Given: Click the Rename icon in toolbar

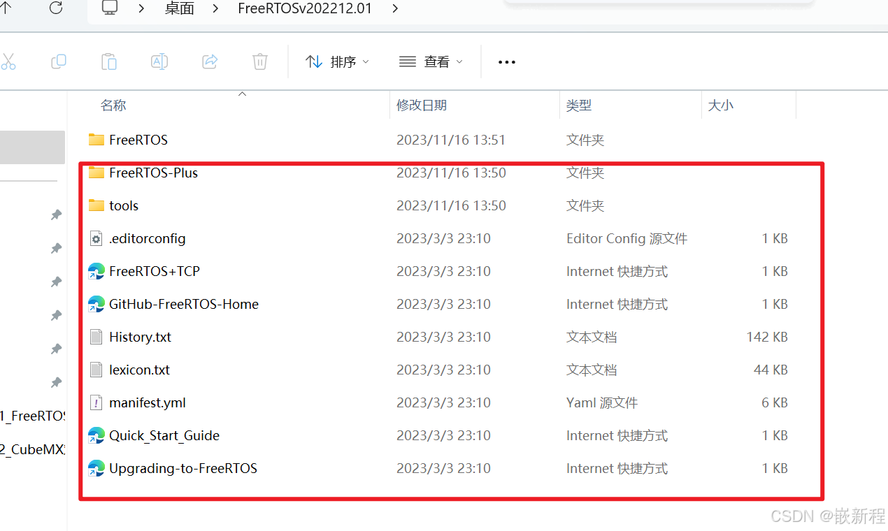Looking at the screenshot, I should (x=159, y=62).
